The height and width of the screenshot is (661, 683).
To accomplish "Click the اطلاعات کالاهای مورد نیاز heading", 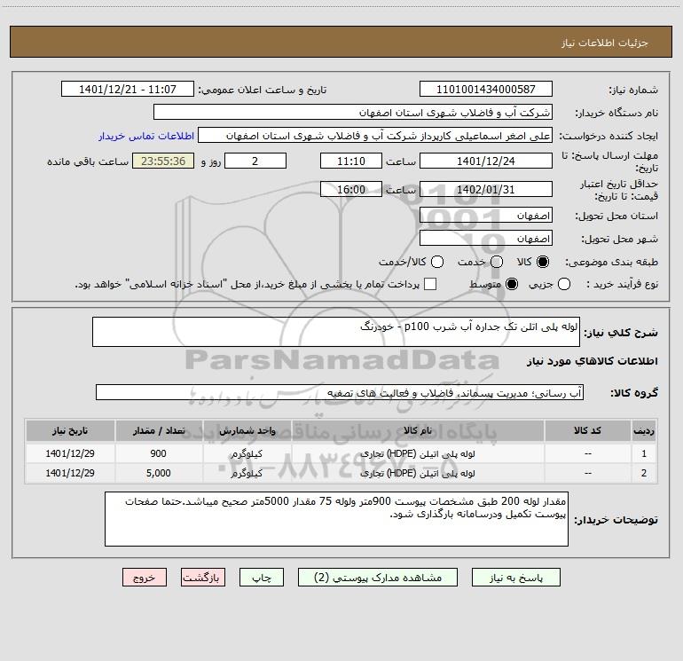I will (x=592, y=361).
